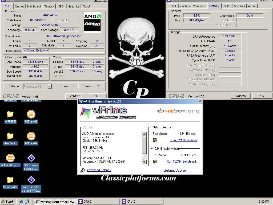The height and width of the screenshot is (205, 273).
Task: Click the CPU List scroll up arrow
Action: click(144, 134)
